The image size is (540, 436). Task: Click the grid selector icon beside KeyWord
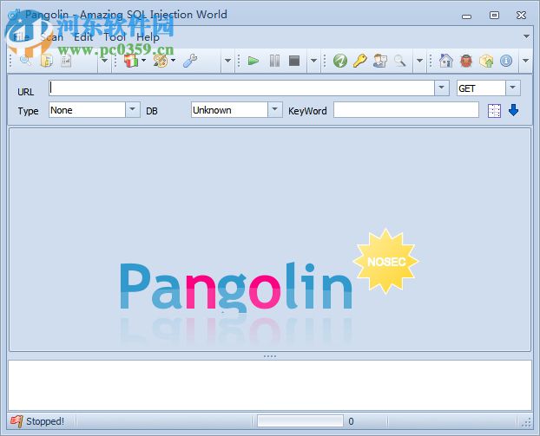tap(494, 111)
